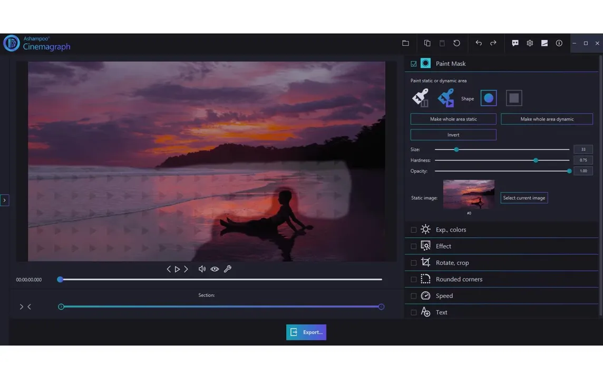Click the copy icon in the top toolbar
The width and height of the screenshot is (603, 379).
click(427, 43)
